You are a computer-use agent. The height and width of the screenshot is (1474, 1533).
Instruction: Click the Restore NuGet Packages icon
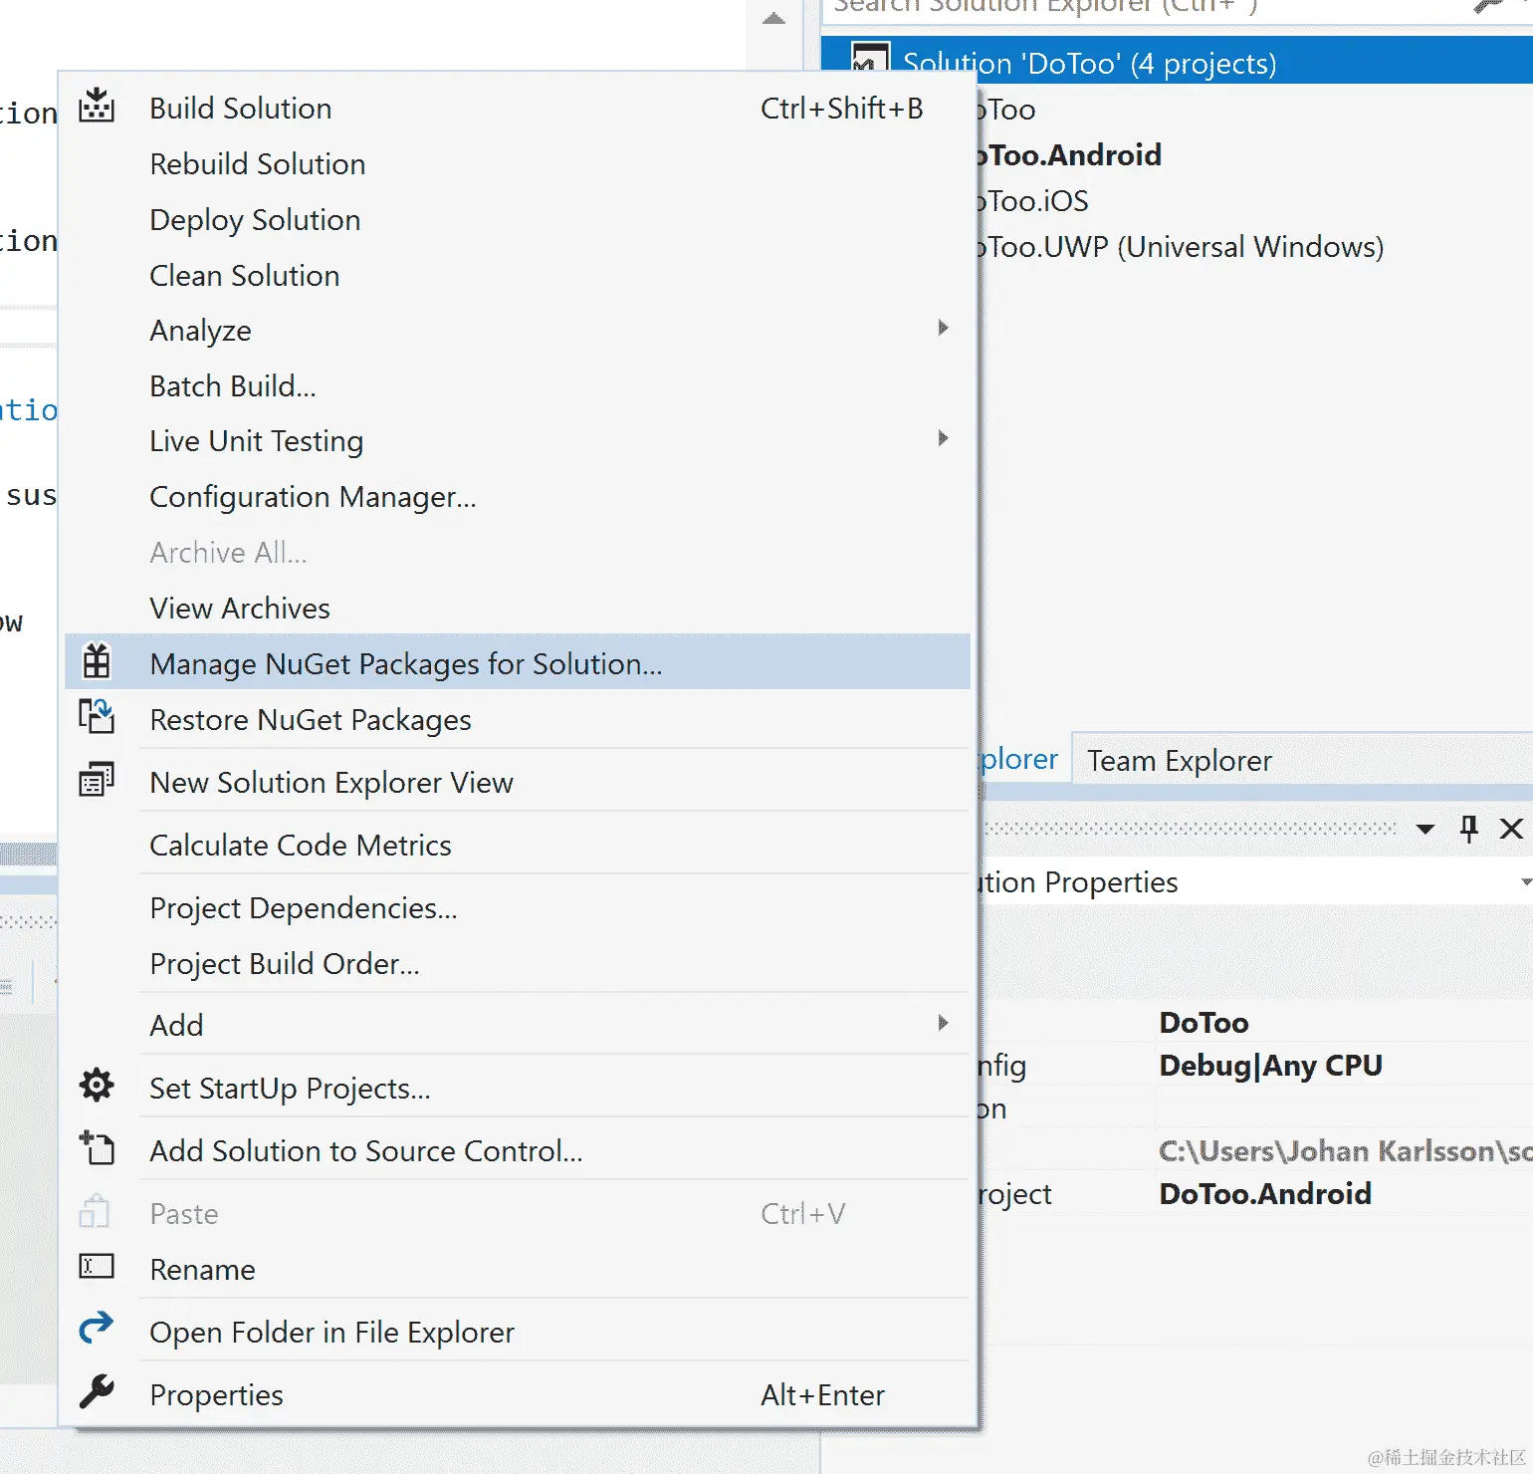97,717
